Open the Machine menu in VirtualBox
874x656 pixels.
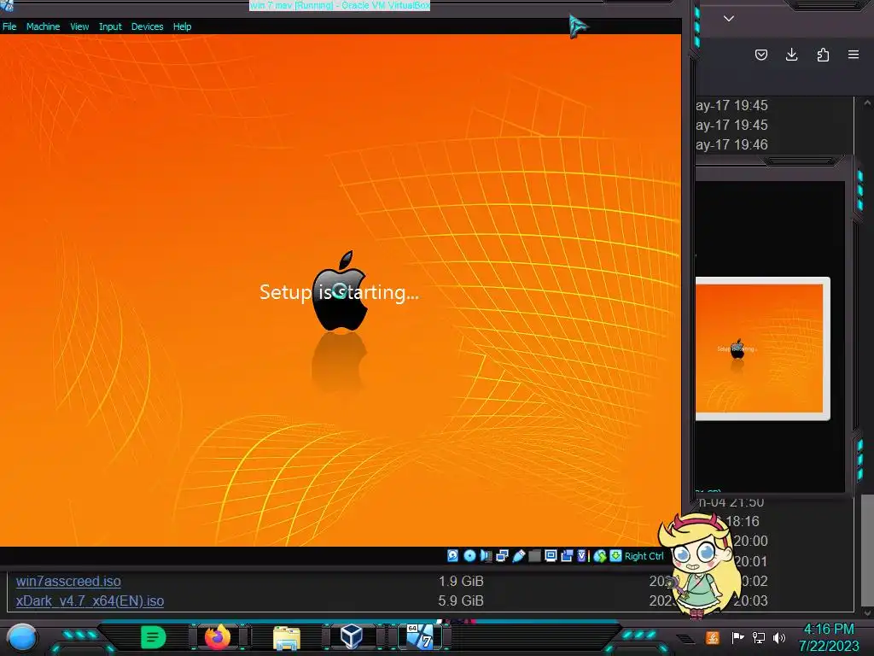[43, 26]
